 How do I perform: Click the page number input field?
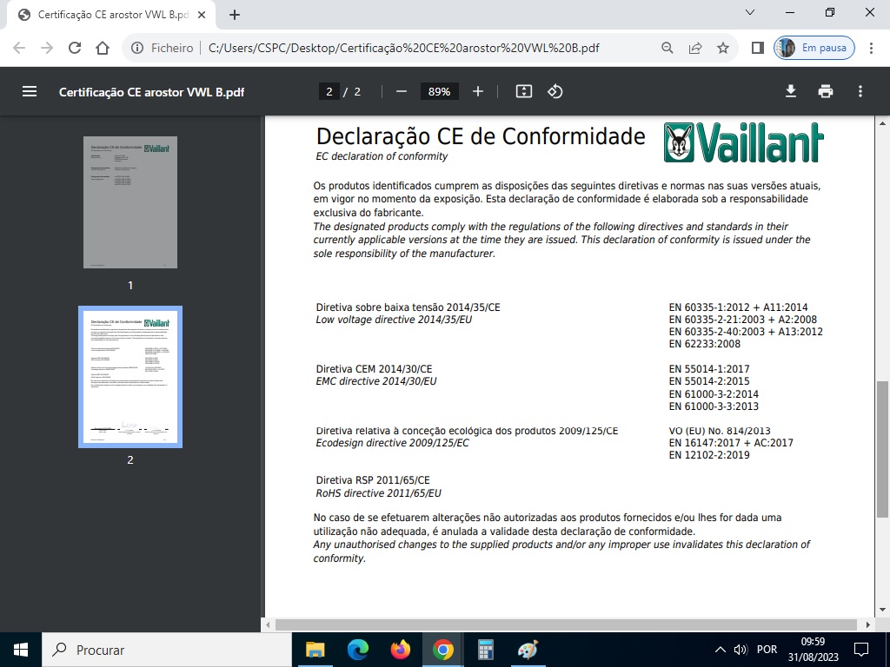[x=329, y=91]
